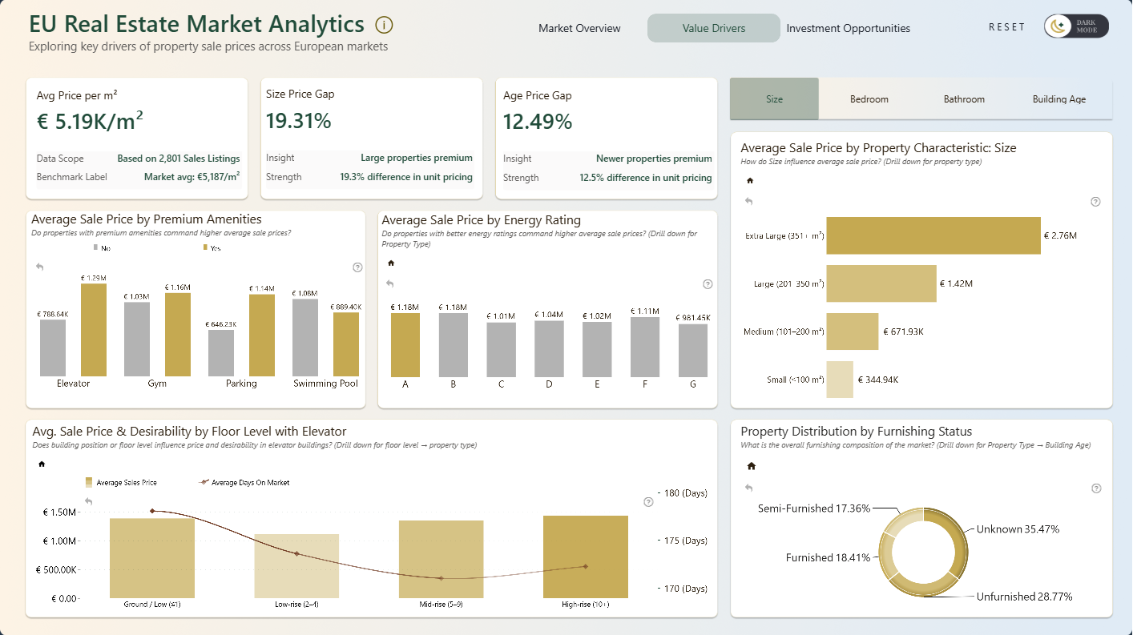Click help icon in Furnishing Status chart
Screen dimensions: 1133x635
1096,488
